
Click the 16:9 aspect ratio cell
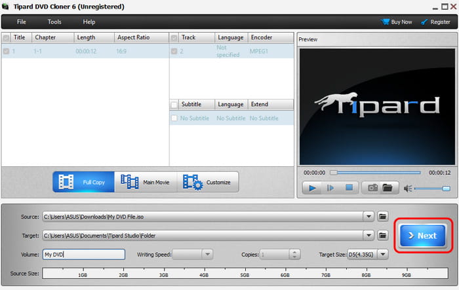tap(121, 51)
